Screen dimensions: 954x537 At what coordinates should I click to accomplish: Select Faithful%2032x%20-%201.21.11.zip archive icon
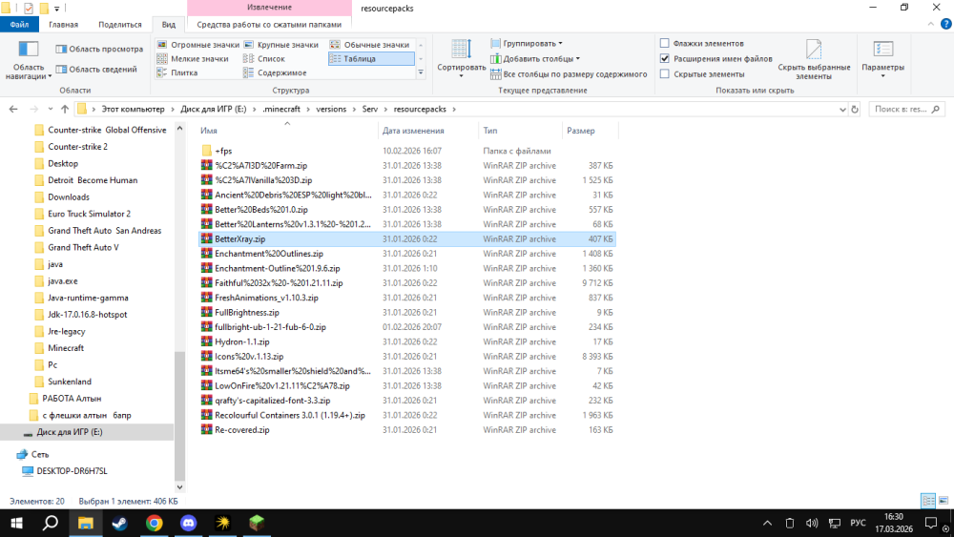pyautogui.click(x=207, y=282)
